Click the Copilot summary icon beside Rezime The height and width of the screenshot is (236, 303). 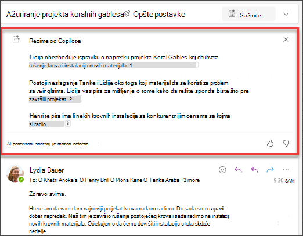point(16,39)
